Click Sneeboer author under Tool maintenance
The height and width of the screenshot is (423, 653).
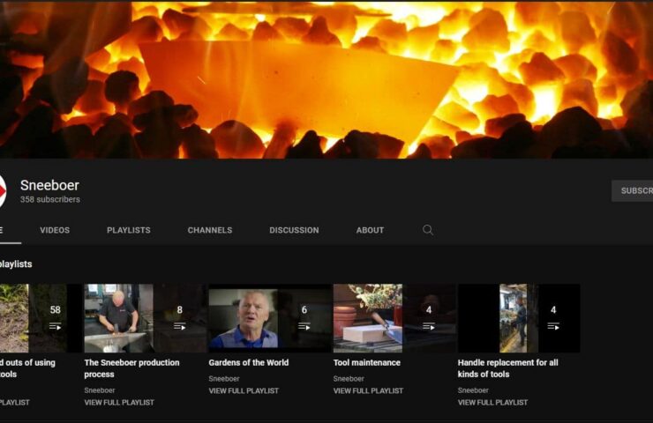[x=349, y=379]
